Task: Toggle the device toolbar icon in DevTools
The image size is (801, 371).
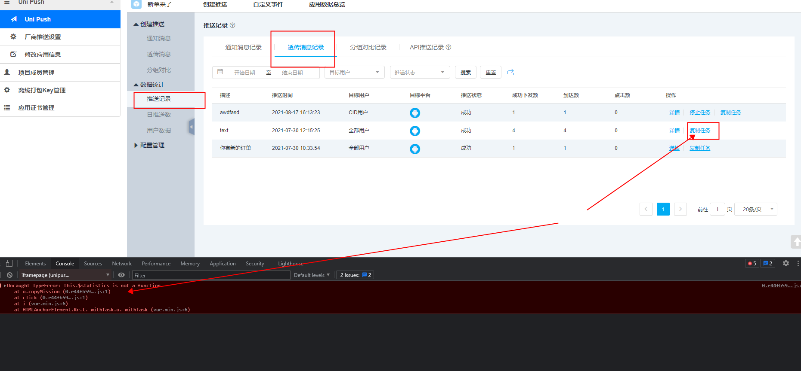Action: pos(9,263)
